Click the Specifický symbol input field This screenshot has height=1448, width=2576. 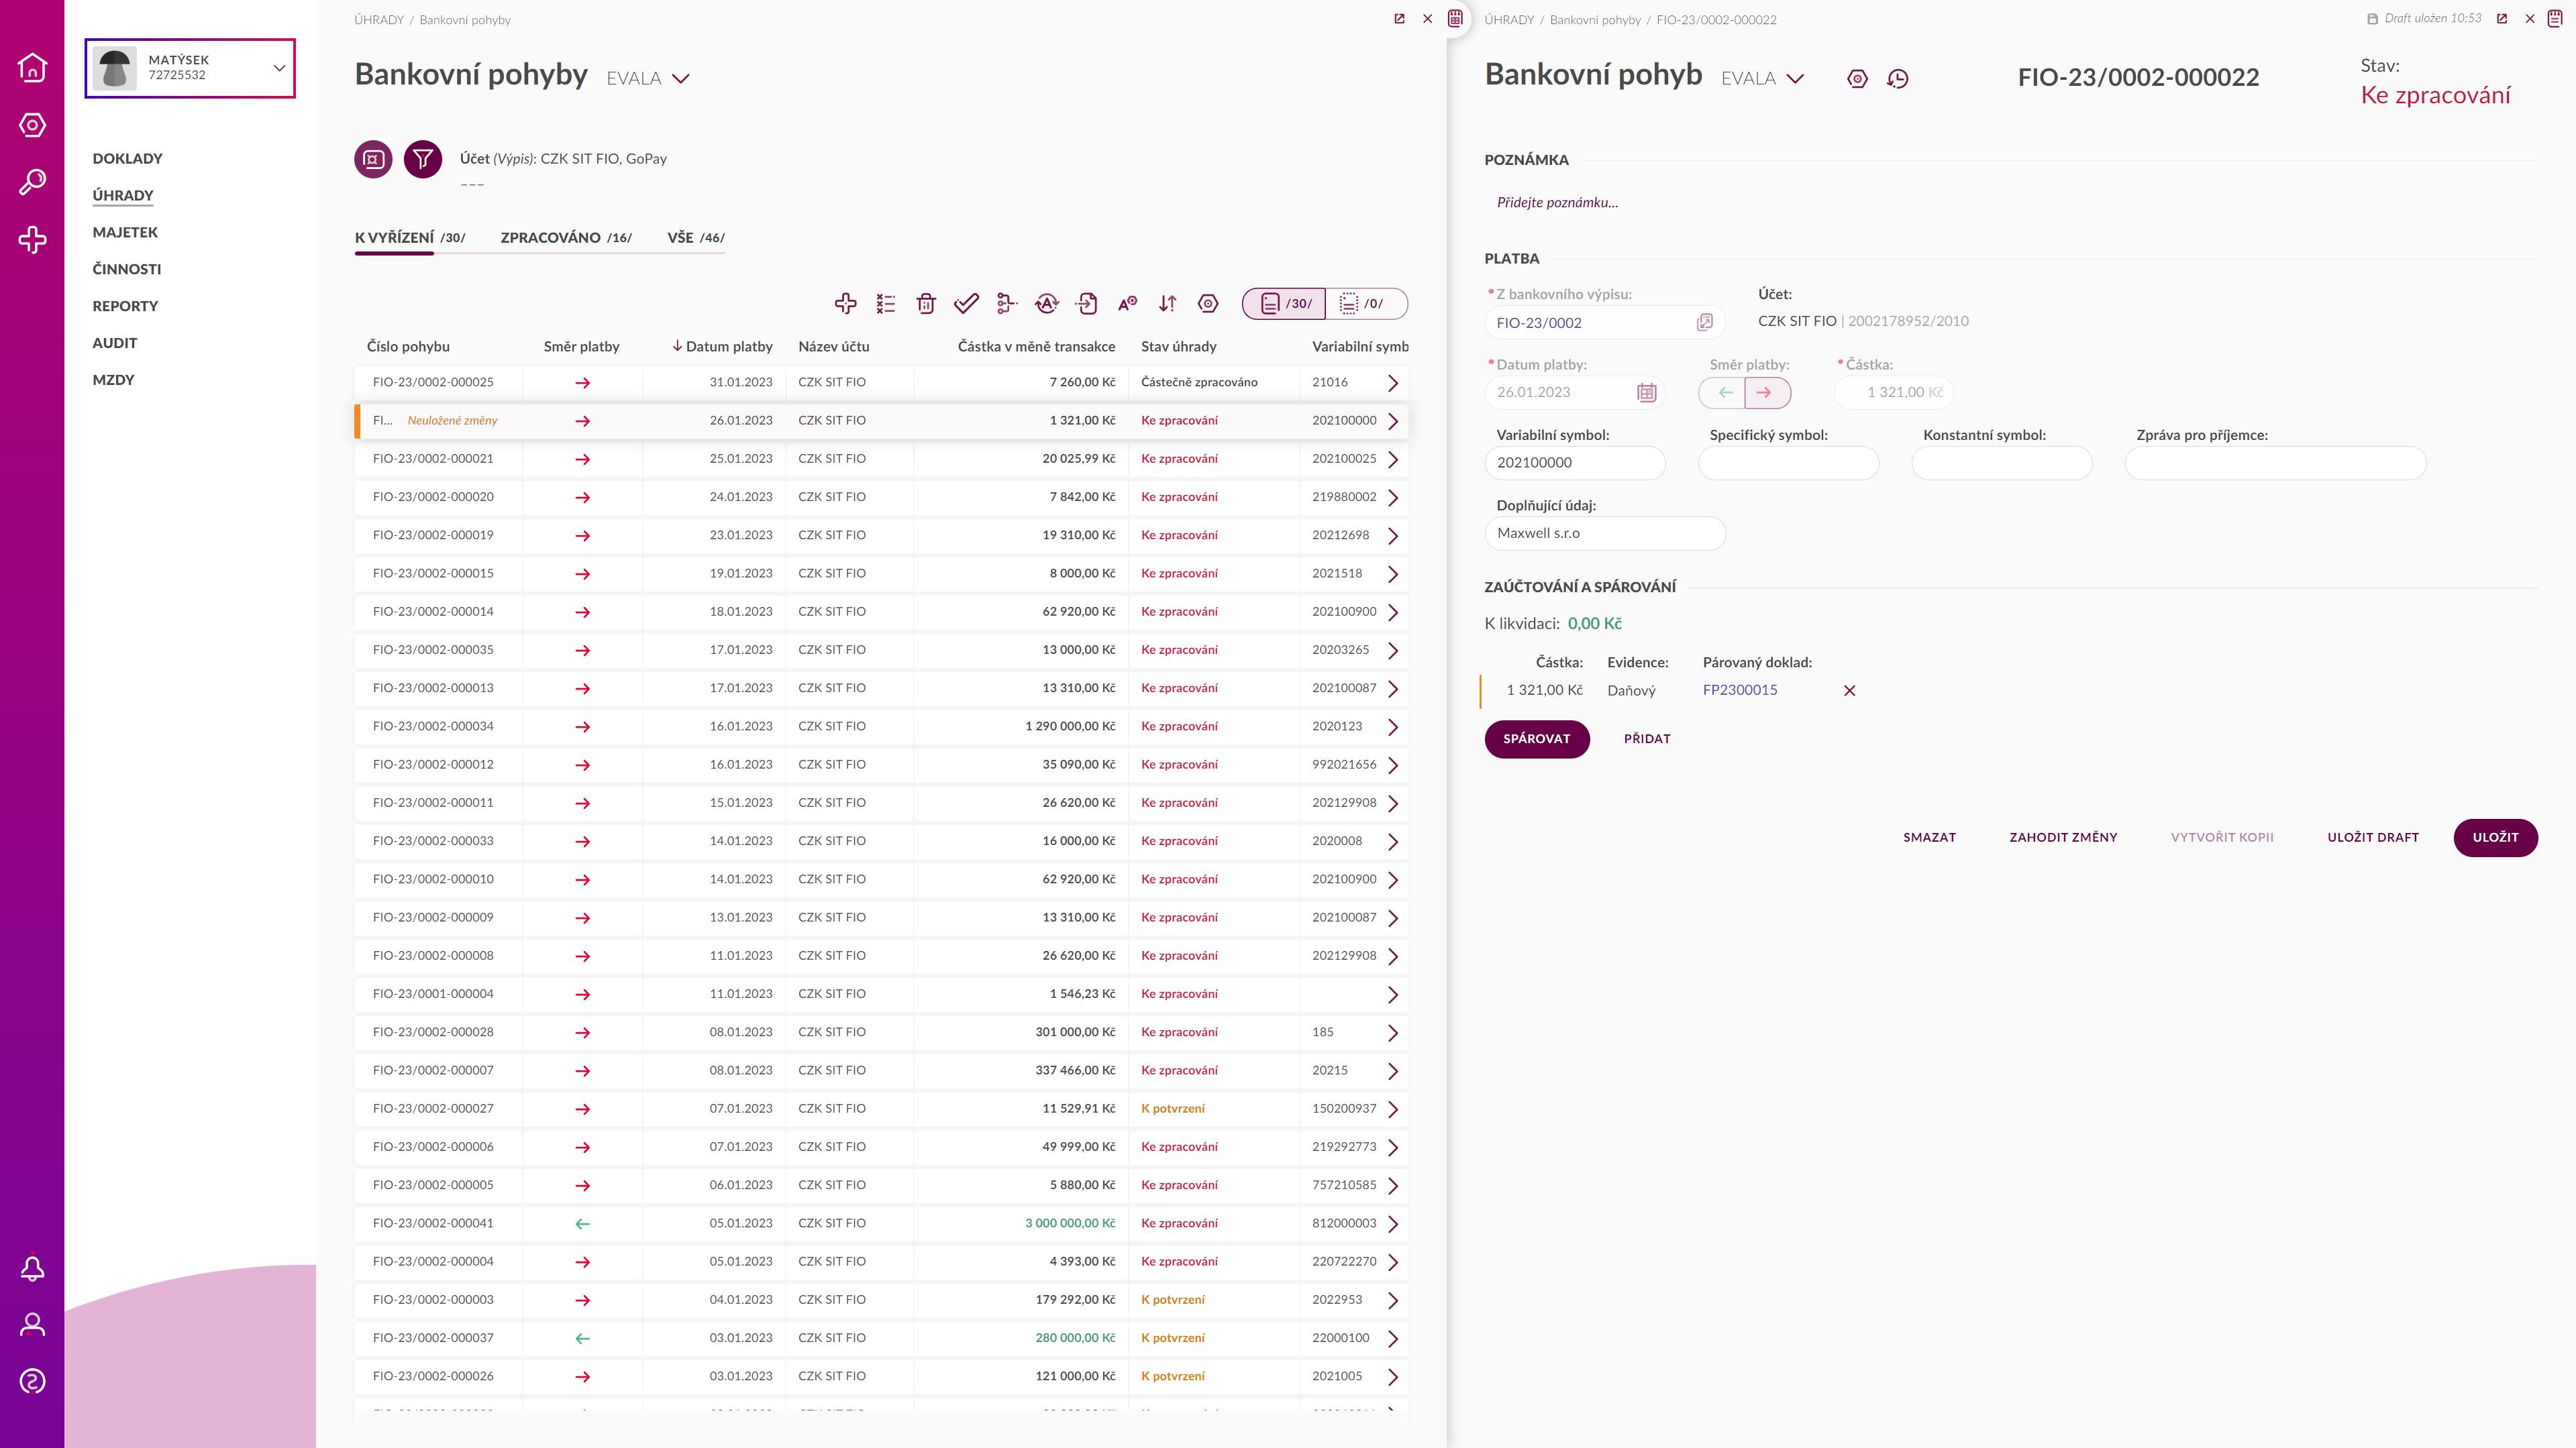pyautogui.click(x=1788, y=463)
